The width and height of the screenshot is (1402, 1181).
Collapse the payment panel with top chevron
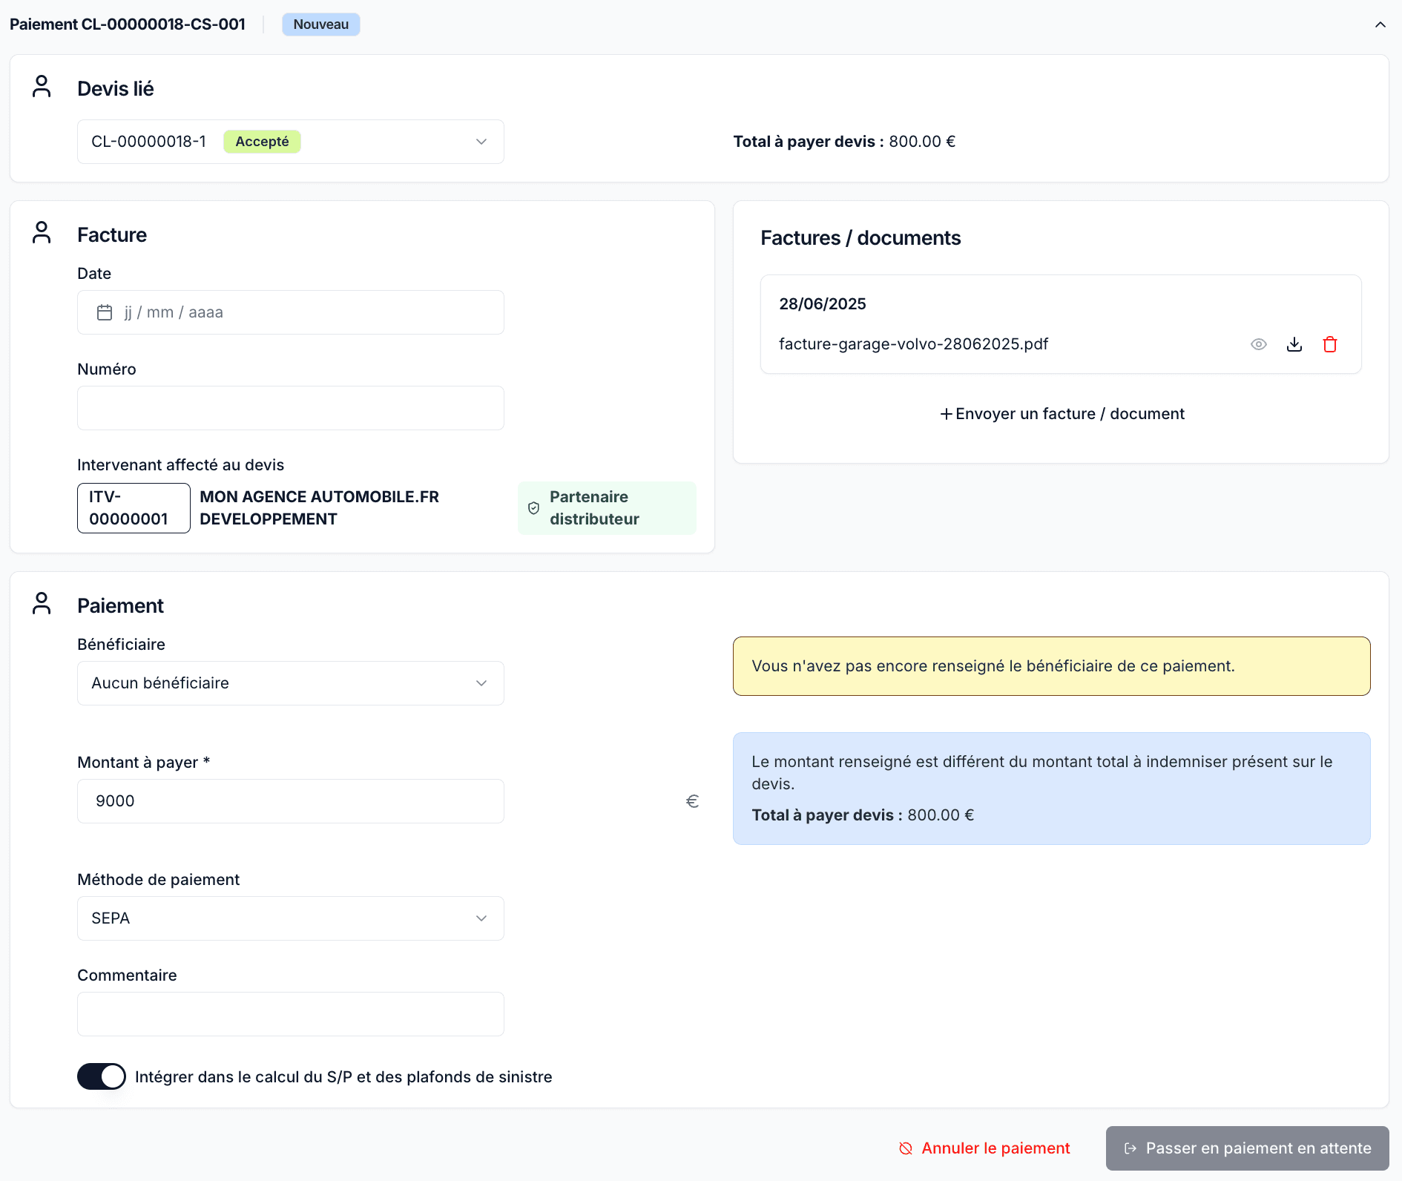coord(1380,24)
